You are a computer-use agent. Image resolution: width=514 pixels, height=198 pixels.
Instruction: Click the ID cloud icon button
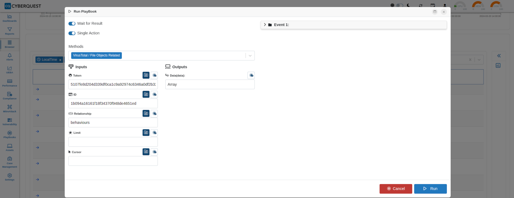pos(154,94)
